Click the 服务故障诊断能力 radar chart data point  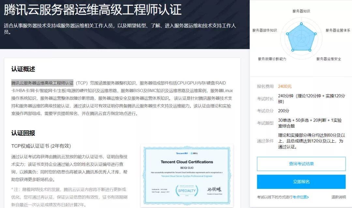pos(292,50)
